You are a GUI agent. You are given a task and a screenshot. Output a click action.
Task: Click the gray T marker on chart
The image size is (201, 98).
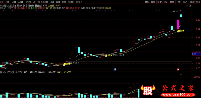coord(76,49)
